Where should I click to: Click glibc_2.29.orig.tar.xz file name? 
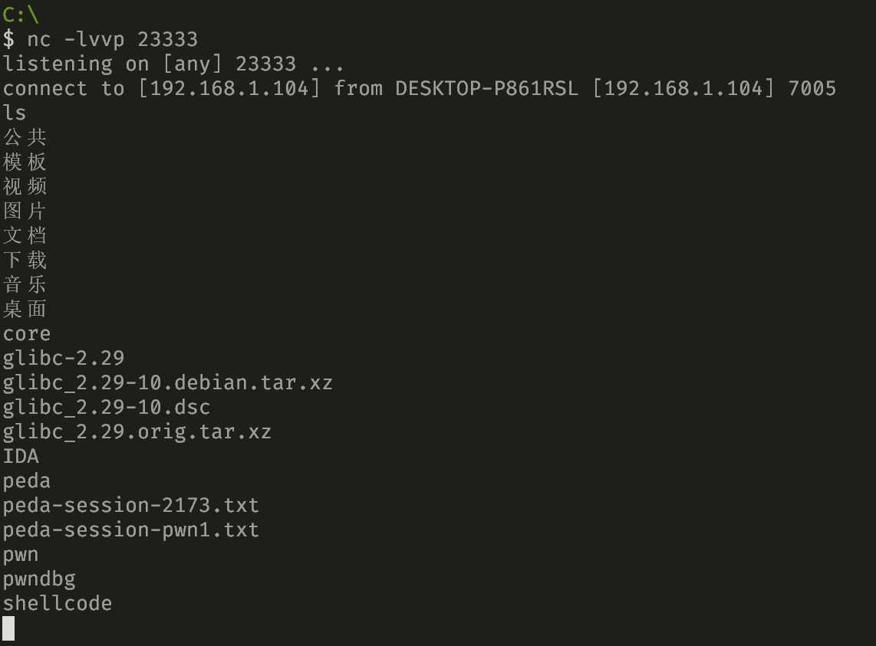point(137,432)
